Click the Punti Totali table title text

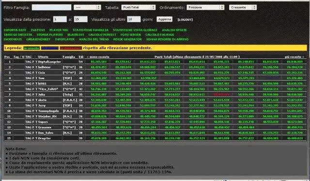click(197, 57)
